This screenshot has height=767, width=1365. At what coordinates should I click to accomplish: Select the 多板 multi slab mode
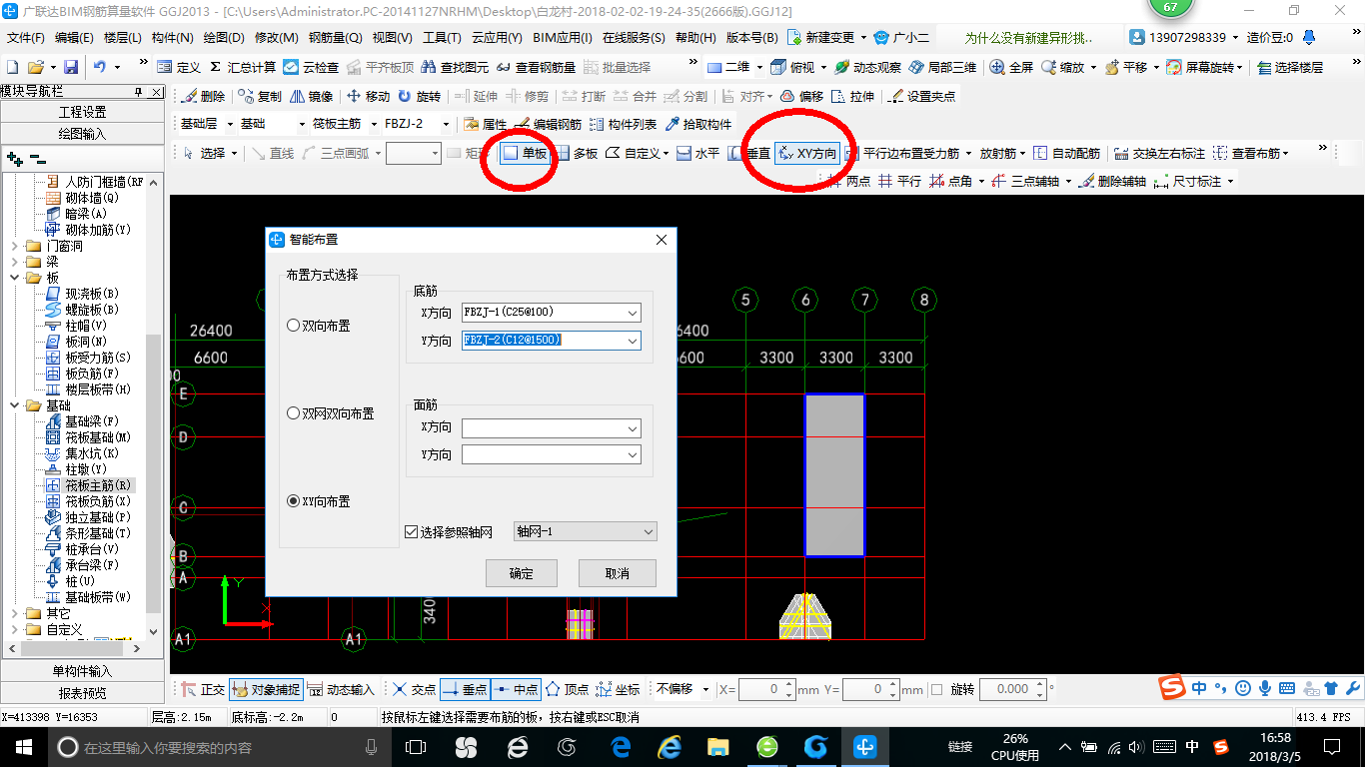577,154
